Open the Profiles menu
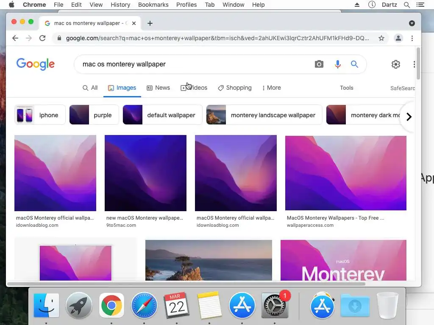The height and width of the screenshot is (325, 434). coord(186,5)
